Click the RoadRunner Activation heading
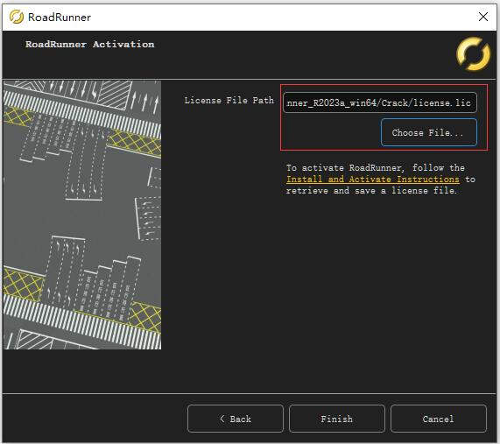This screenshot has width=500, height=444. 90,44
